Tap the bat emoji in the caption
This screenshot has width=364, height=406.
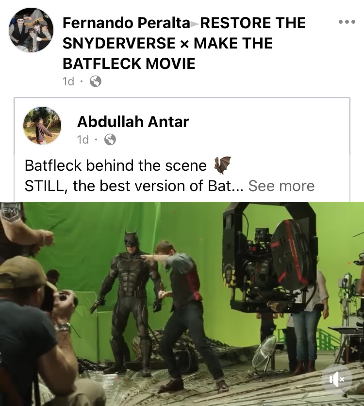[x=222, y=165]
